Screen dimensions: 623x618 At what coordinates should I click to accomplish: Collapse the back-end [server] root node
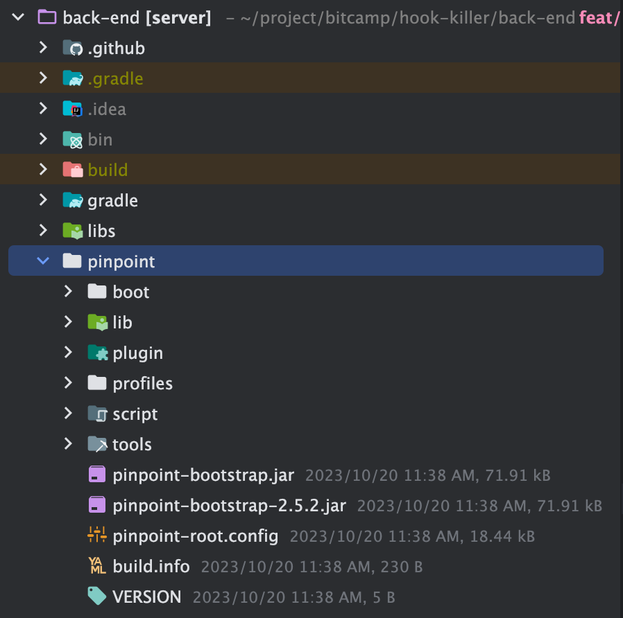(x=18, y=17)
